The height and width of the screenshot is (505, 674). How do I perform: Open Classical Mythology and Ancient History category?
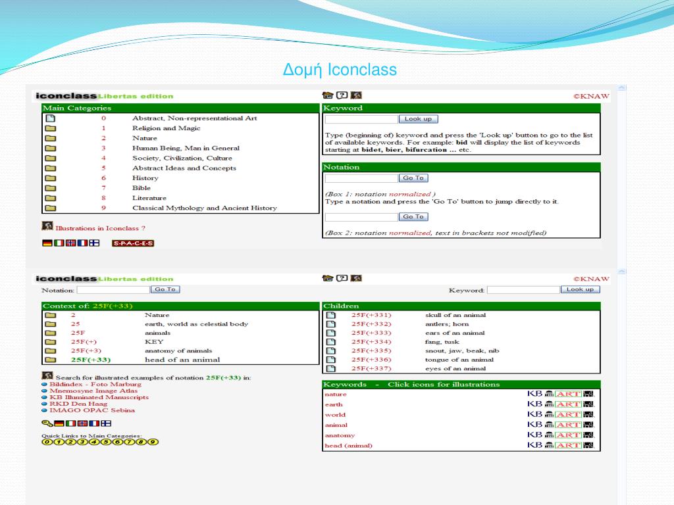point(205,208)
